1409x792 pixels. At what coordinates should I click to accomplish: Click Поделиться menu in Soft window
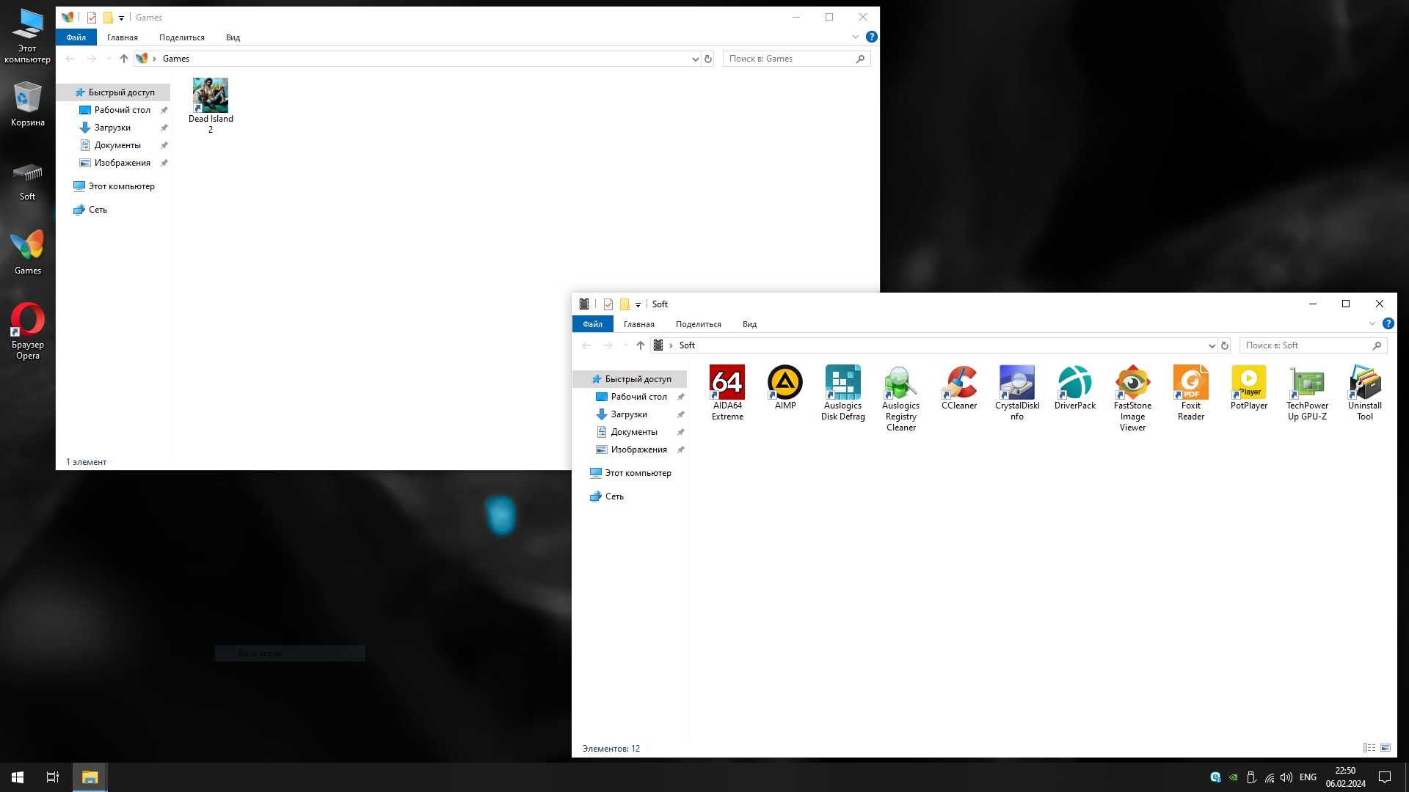pyautogui.click(x=699, y=324)
